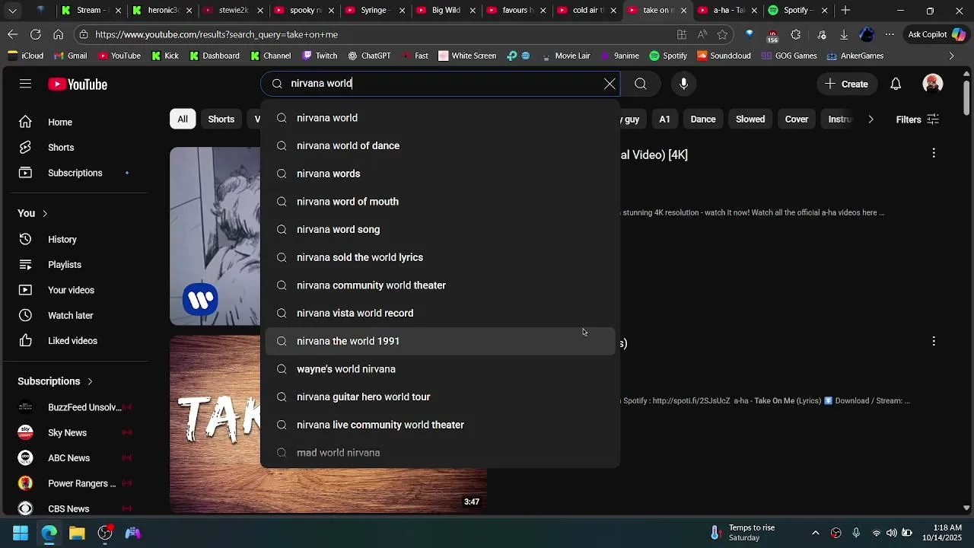Click into the YouTube search field
This screenshot has height=548, width=974.
tap(441, 84)
